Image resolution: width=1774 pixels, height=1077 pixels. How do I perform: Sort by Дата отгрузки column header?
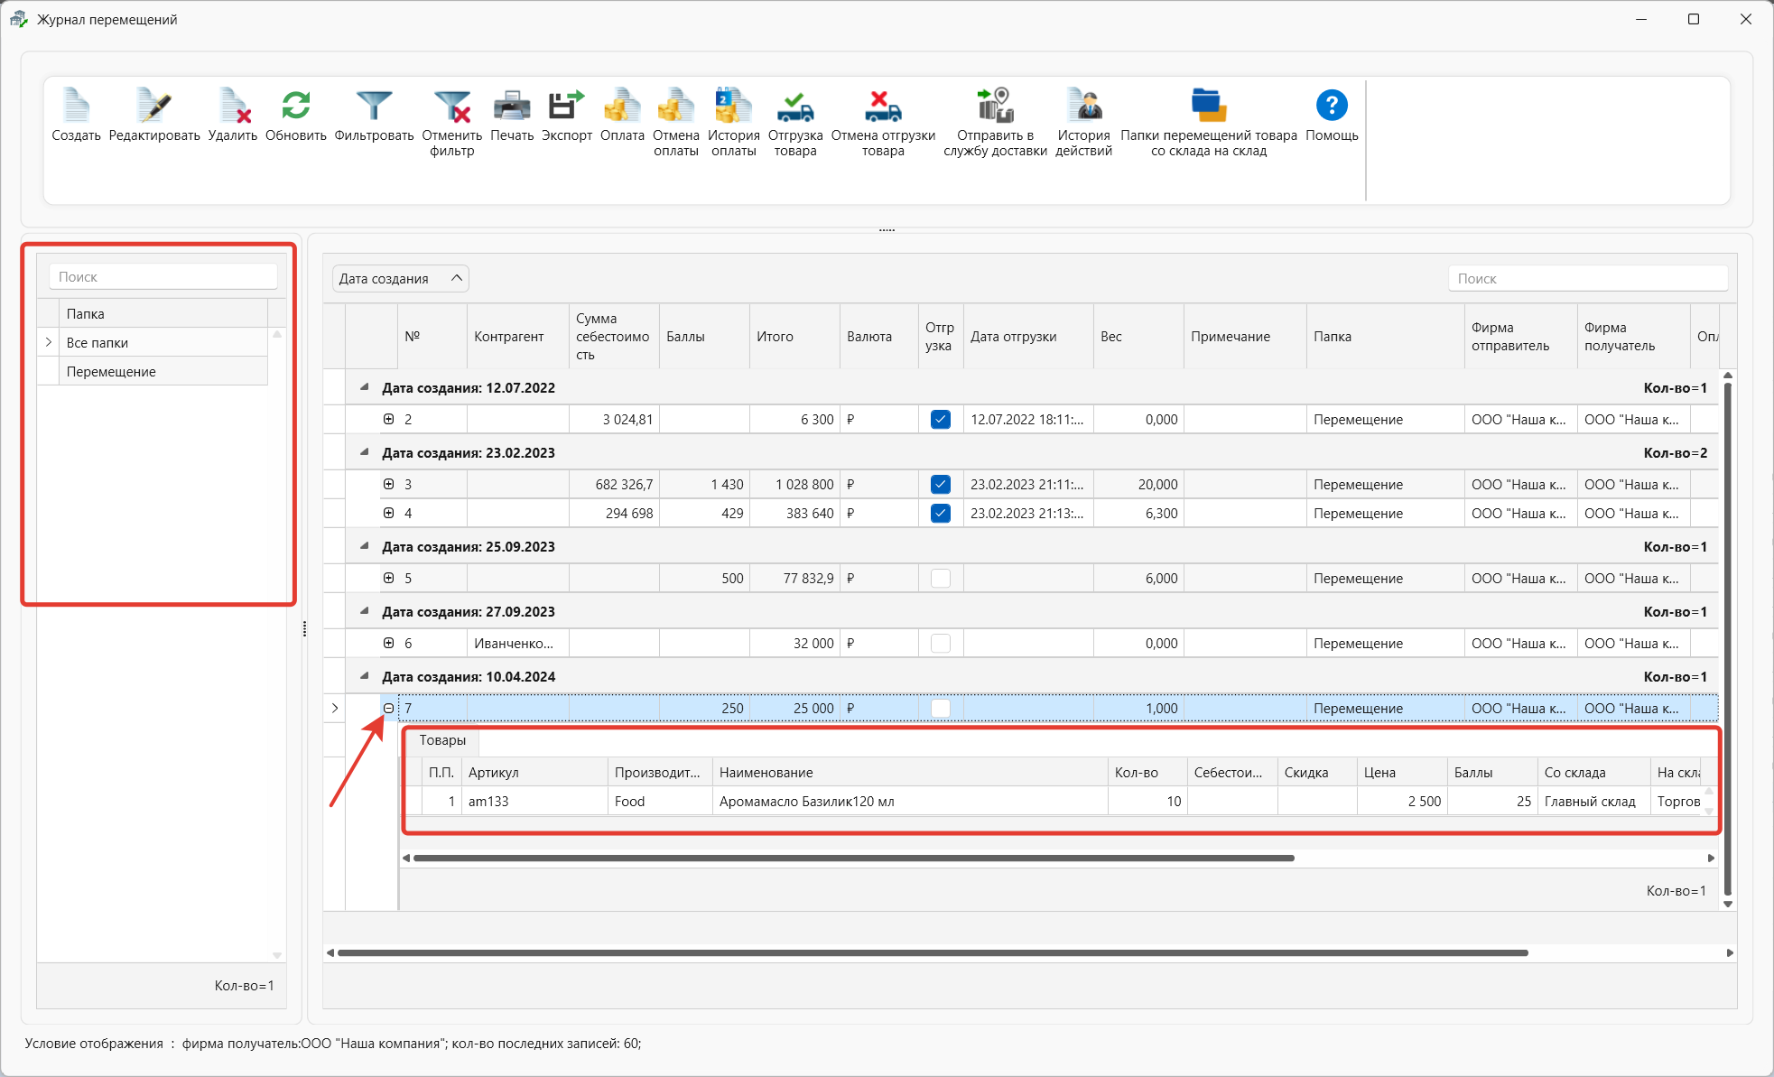(1028, 336)
